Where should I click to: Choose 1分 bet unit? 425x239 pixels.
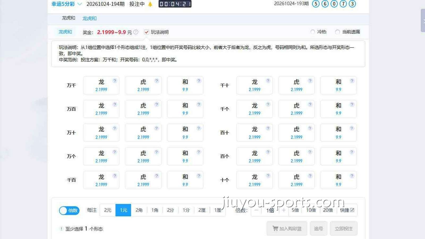[186, 210]
